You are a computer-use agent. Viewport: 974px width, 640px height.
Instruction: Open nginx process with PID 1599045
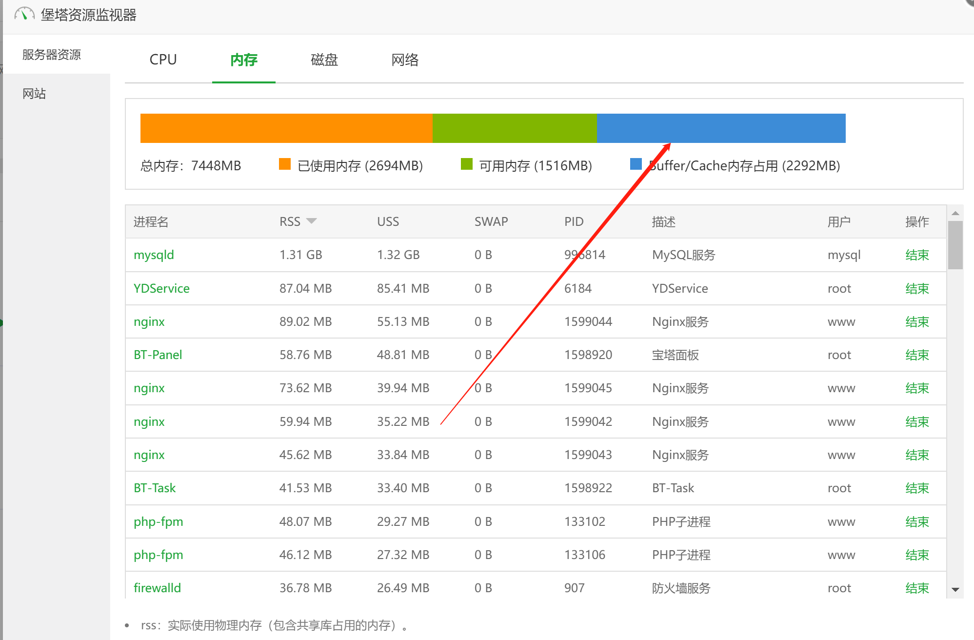click(149, 388)
